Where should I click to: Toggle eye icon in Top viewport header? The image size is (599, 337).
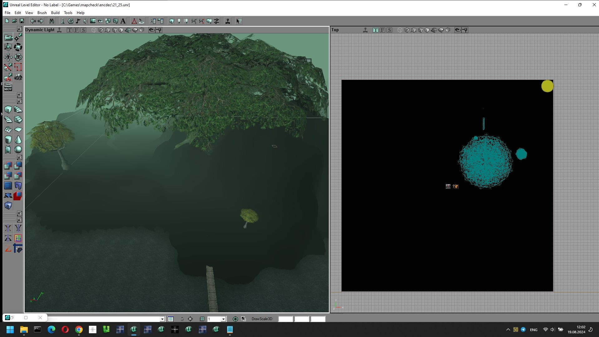(458, 30)
